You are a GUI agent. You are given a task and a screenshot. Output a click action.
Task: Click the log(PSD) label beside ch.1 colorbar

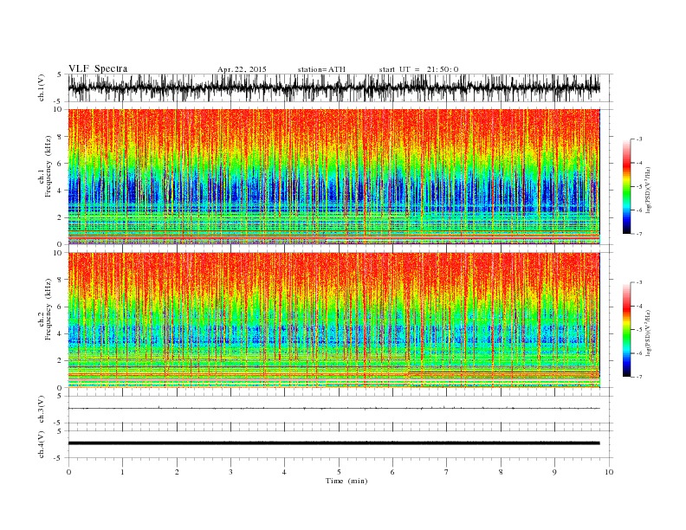(x=648, y=189)
